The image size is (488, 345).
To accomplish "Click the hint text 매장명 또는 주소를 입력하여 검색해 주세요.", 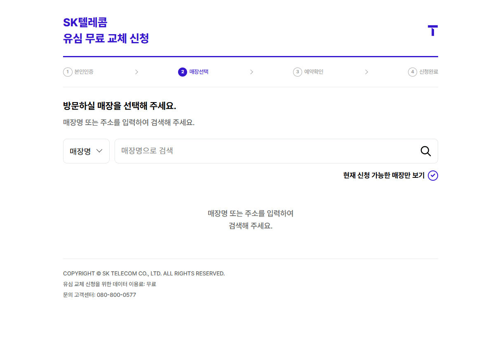I will click(129, 122).
